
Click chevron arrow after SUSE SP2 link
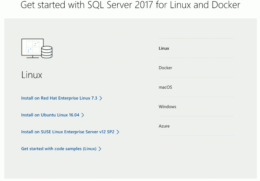click(118, 132)
